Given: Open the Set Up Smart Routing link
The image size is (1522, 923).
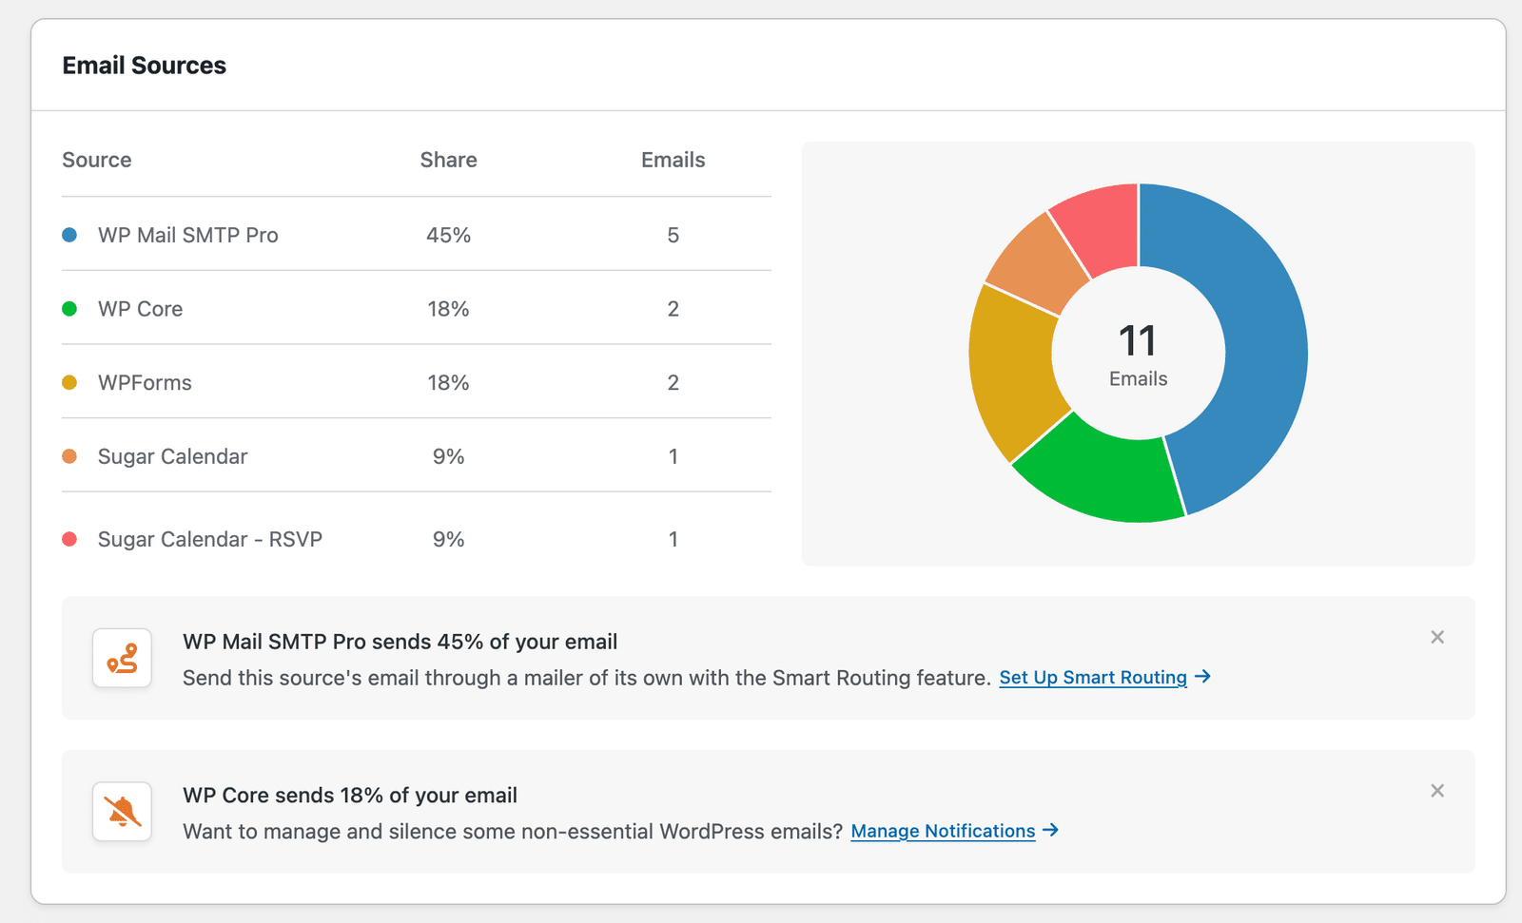Looking at the screenshot, I should [1093, 678].
